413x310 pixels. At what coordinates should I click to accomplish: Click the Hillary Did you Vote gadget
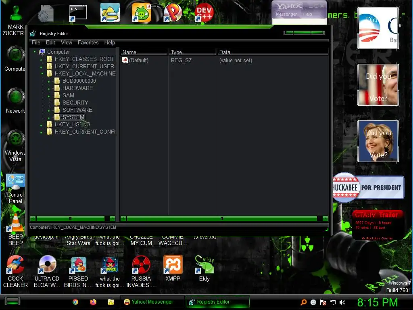tap(378, 141)
